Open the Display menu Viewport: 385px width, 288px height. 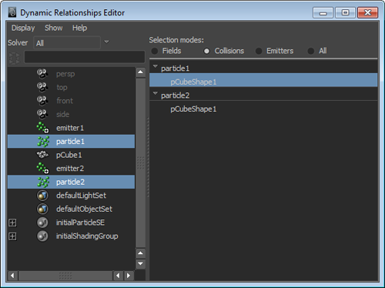[23, 28]
